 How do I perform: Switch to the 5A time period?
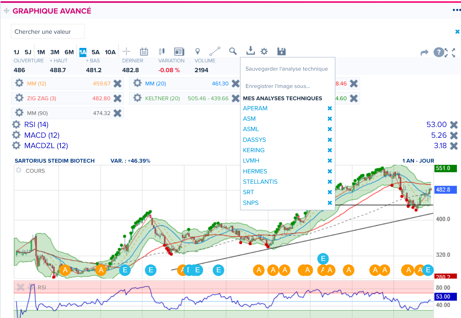click(95, 52)
